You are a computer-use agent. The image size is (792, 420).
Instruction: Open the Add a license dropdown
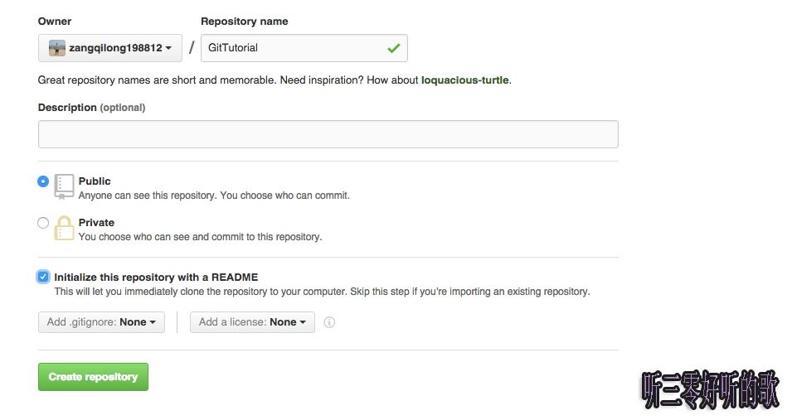pyautogui.click(x=252, y=322)
